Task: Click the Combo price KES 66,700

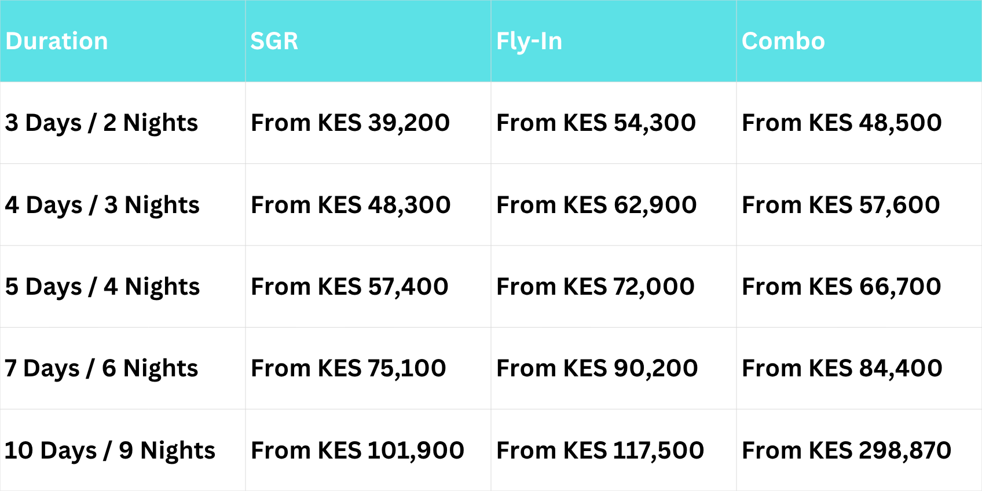Action: pyautogui.click(x=841, y=287)
